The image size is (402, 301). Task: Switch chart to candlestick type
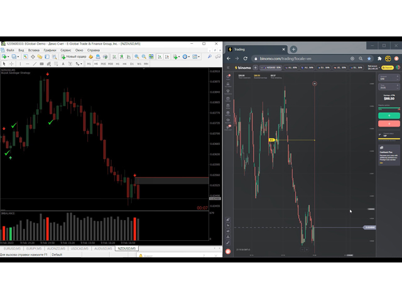point(121,56)
